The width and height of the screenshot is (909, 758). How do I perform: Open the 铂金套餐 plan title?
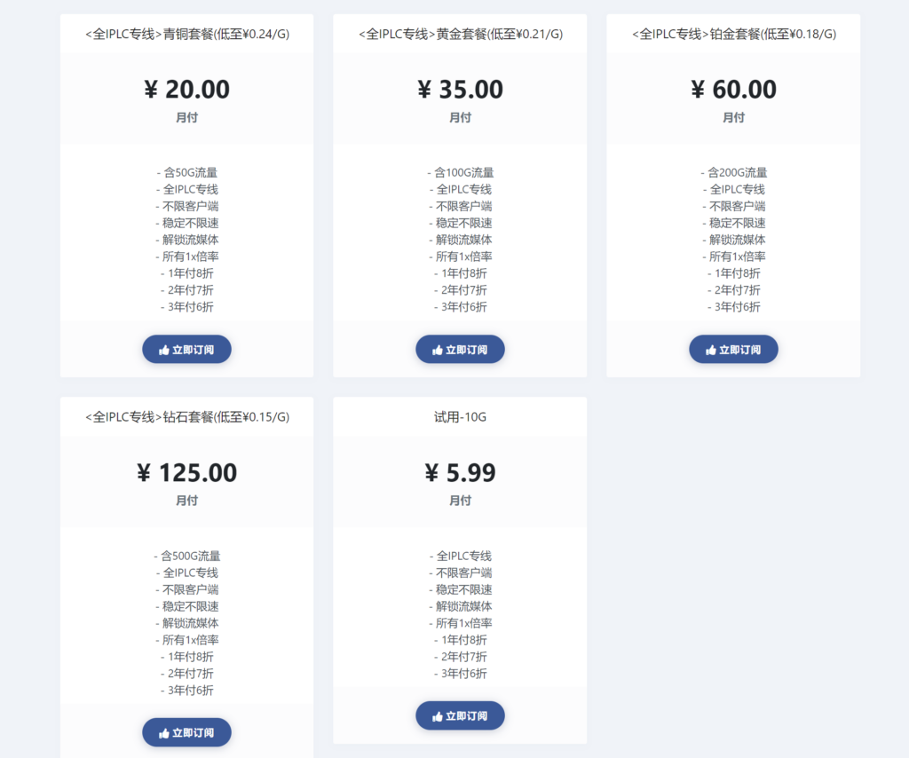734,35
